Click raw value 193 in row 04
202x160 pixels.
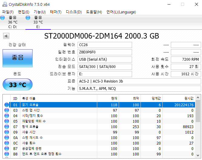click(x=190, y=116)
